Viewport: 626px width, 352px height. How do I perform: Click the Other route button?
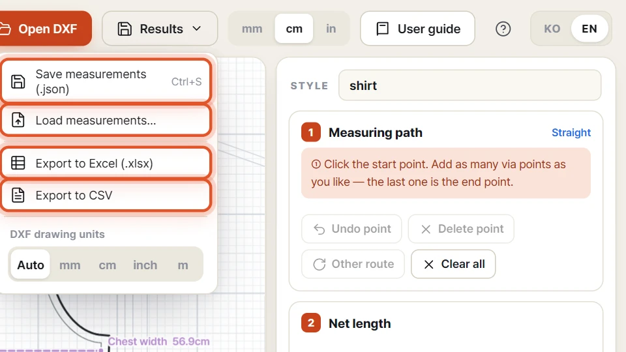(x=353, y=264)
